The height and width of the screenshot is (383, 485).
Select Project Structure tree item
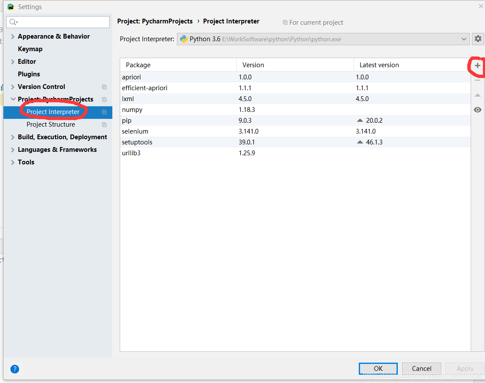click(x=51, y=124)
